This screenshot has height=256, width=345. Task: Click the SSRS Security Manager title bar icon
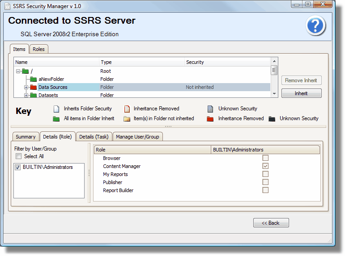click(x=8, y=6)
